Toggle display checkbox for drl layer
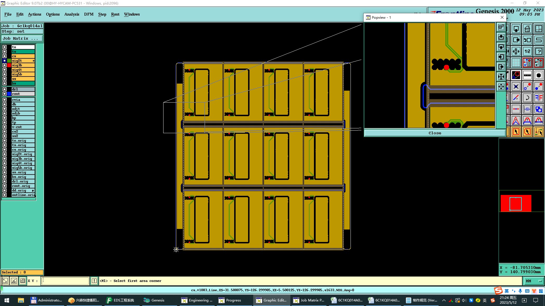 coord(5,89)
